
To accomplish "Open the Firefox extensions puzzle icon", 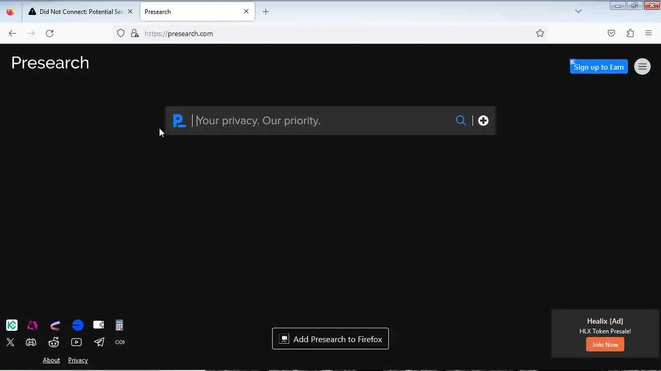I will [x=630, y=33].
